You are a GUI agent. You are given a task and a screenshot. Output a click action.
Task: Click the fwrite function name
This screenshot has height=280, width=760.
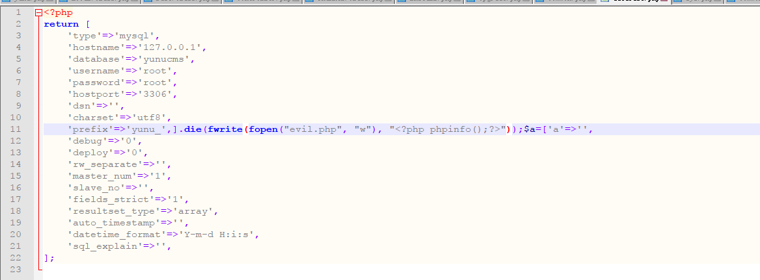point(225,130)
